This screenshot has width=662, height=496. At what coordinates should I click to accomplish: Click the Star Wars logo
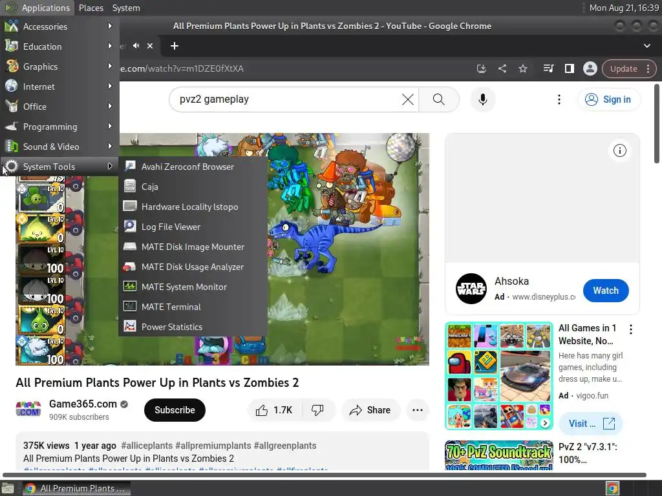point(471,289)
